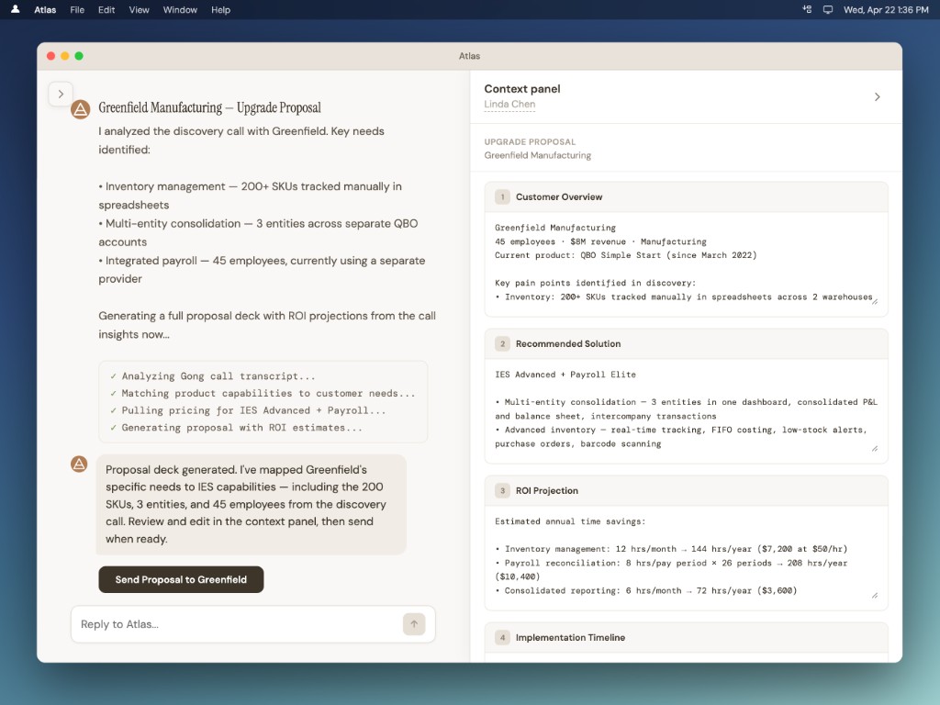Click the send arrow in the reply box
Screen dimensions: 940x705
pos(414,624)
